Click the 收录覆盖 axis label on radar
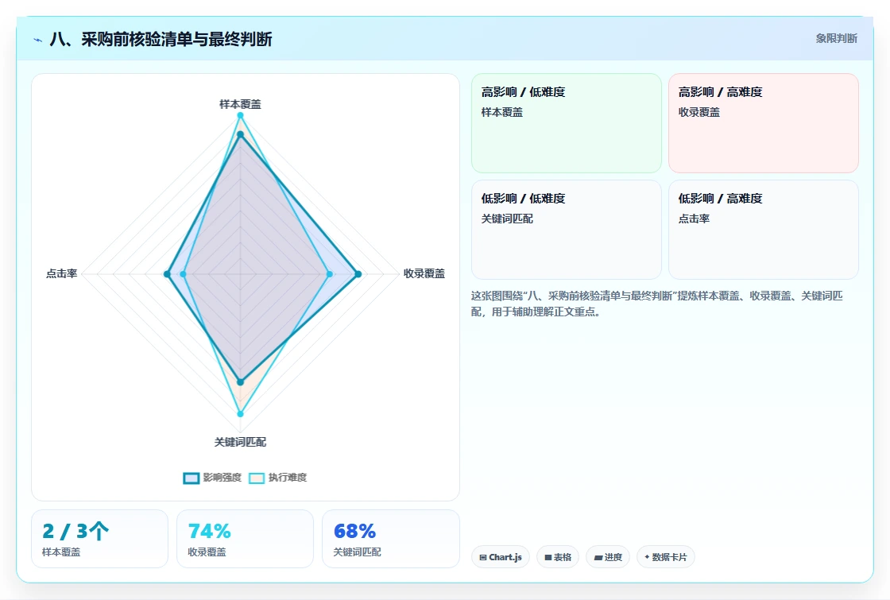This screenshot has width=890, height=600. pos(424,273)
